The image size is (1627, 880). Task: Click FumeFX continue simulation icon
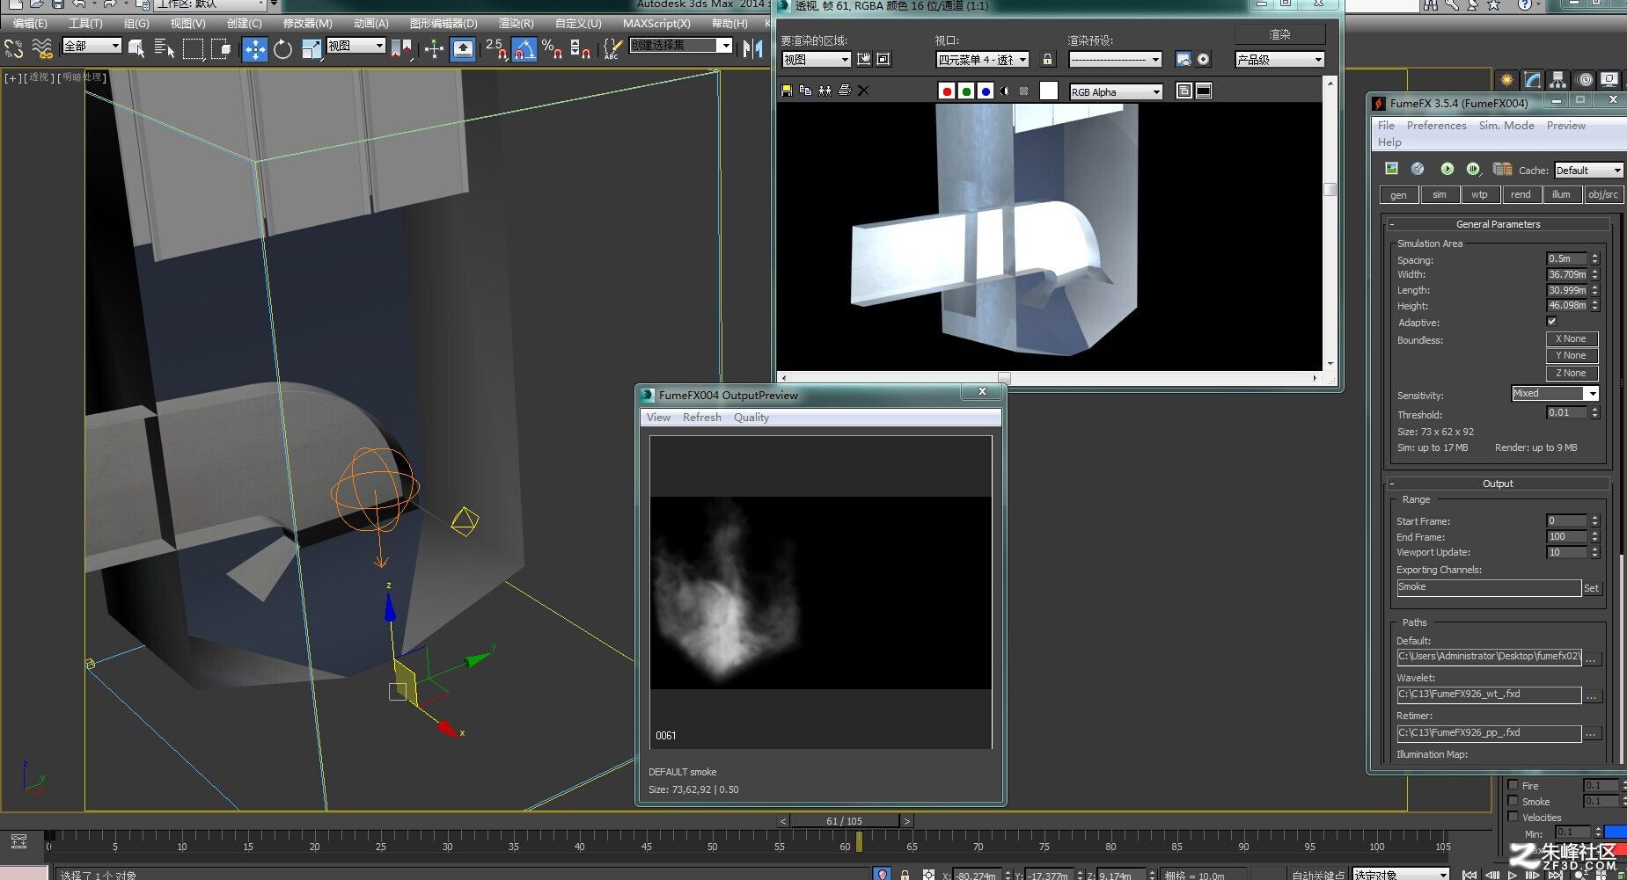(x=1473, y=169)
